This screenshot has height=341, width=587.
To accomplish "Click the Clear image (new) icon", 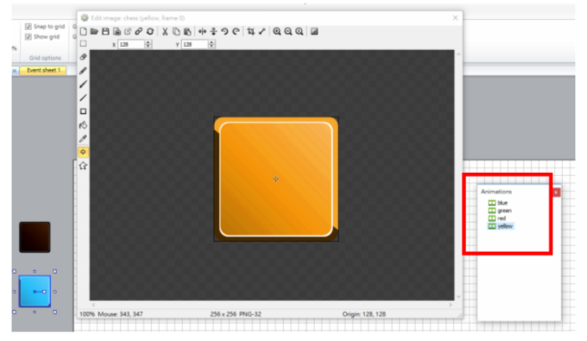I will (x=84, y=31).
